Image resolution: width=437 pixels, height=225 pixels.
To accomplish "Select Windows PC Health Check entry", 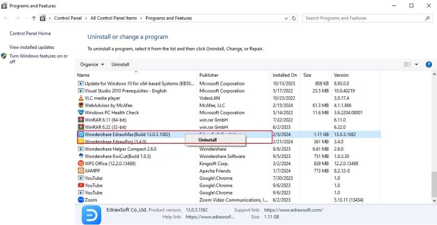I will click(111, 113).
